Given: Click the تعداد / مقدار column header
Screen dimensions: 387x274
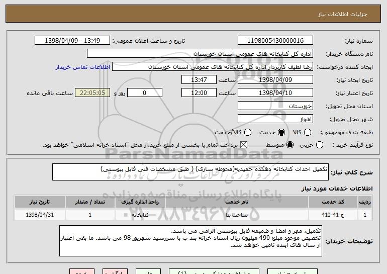Looking at the screenshot, I should pyautogui.click(x=90, y=202).
